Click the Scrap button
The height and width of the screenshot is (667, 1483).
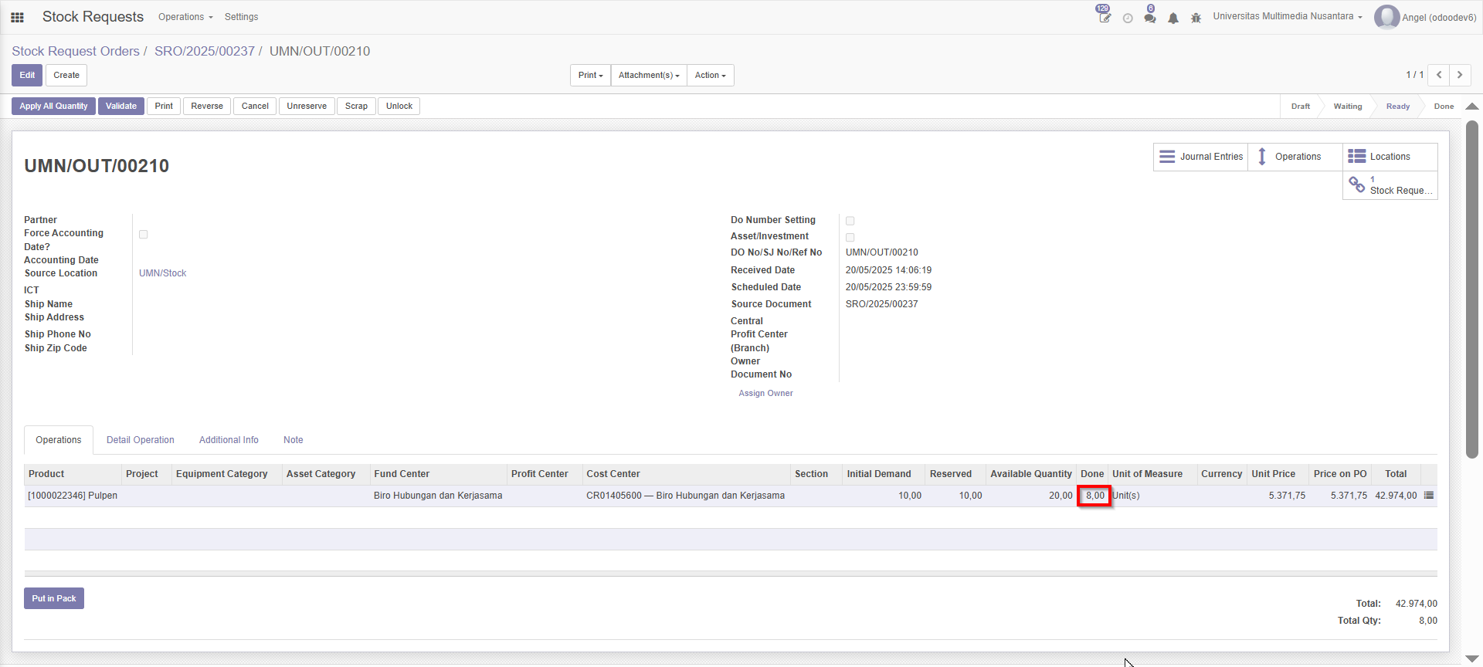click(356, 106)
